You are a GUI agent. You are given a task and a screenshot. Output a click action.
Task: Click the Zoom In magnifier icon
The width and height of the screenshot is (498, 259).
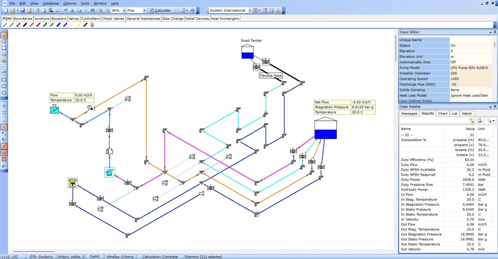(x=101, y=11)
